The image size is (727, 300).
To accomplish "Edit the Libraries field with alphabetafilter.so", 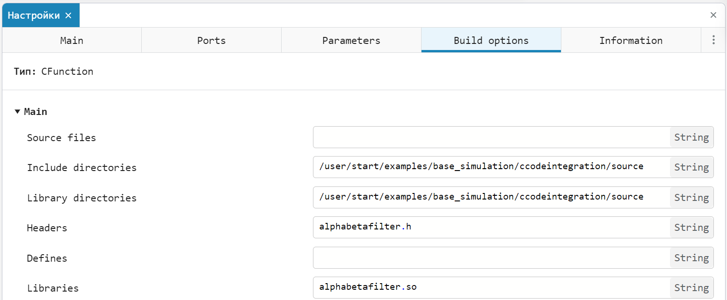I will (x=491, y=288).
